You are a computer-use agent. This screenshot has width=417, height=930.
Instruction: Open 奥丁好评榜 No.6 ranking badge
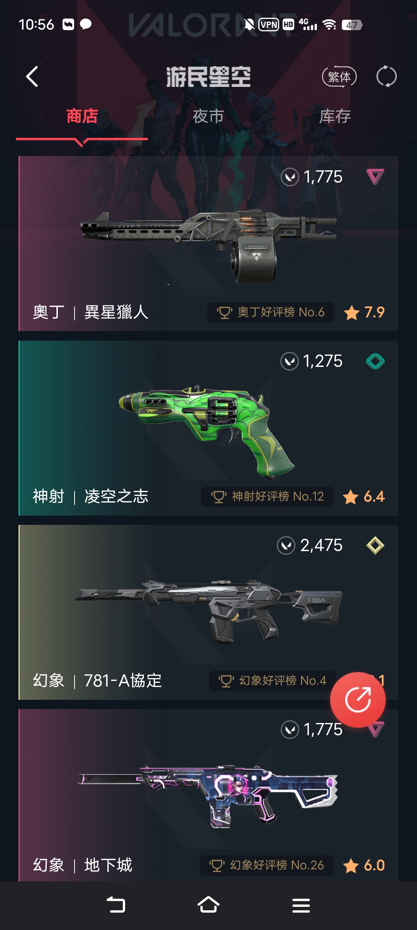coord(271,312)
